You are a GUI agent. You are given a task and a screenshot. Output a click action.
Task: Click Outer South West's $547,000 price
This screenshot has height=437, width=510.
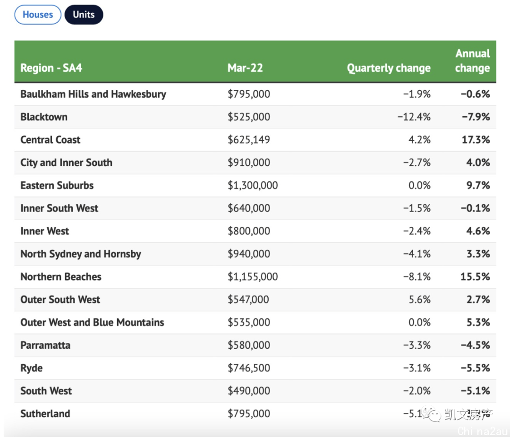coord(248,300)
